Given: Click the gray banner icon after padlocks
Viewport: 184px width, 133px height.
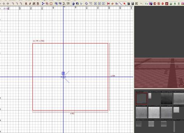Looking at the screenshot, I should (x=137, y=4).
